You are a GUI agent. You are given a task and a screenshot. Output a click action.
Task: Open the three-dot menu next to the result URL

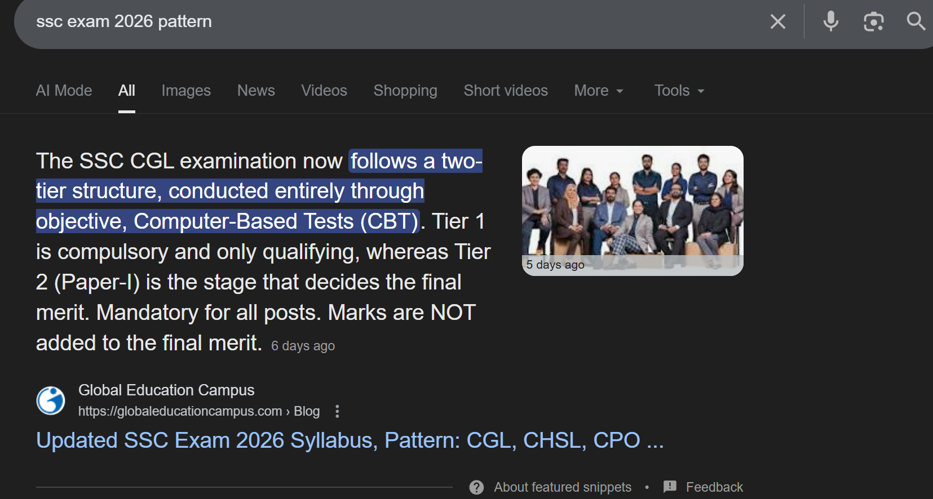click(x=337, y=411)
